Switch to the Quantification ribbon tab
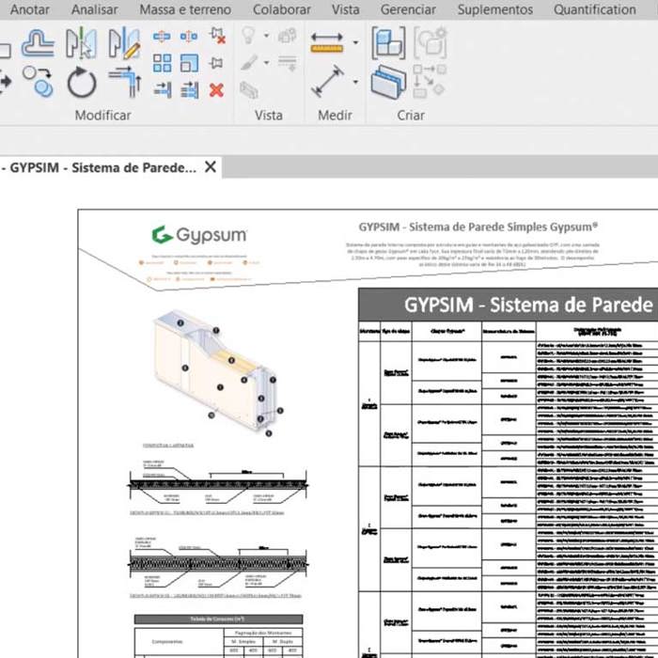This screenshot has height=658, width=658. pyautogui.click(x=595, y=9)
